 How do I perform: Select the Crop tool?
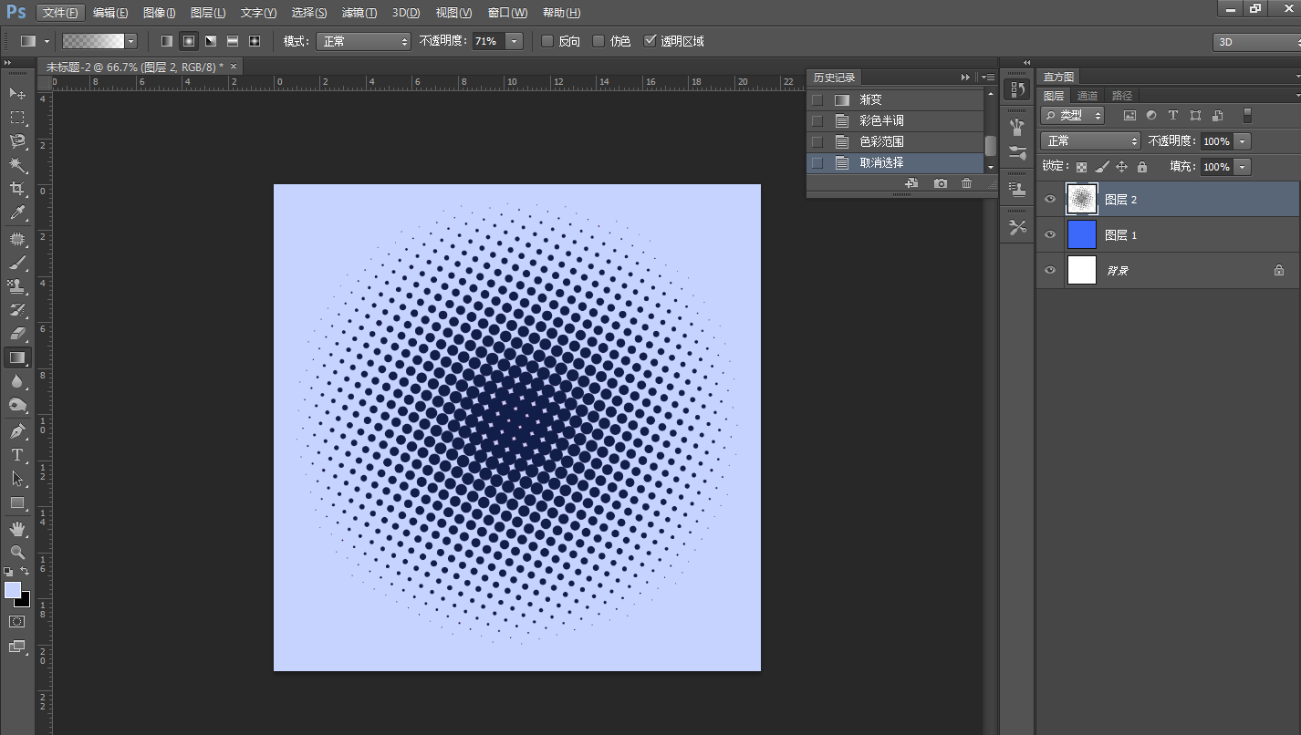17,189
